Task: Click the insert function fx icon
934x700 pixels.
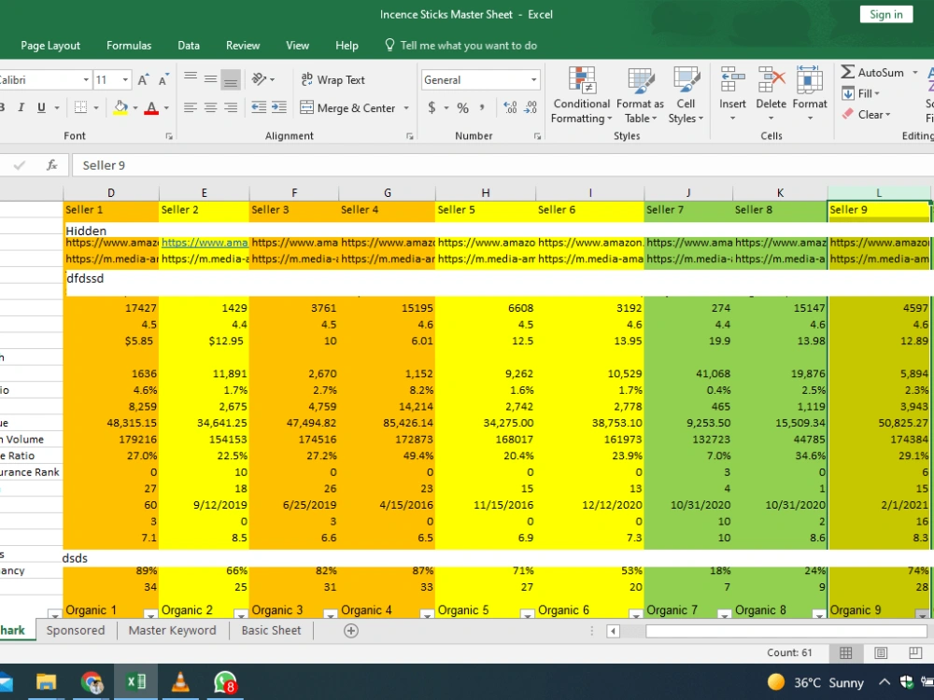Action: click(51, 165)
